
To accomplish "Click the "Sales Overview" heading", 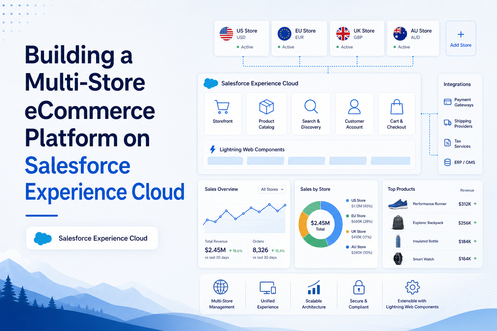I will pos(221,189).
